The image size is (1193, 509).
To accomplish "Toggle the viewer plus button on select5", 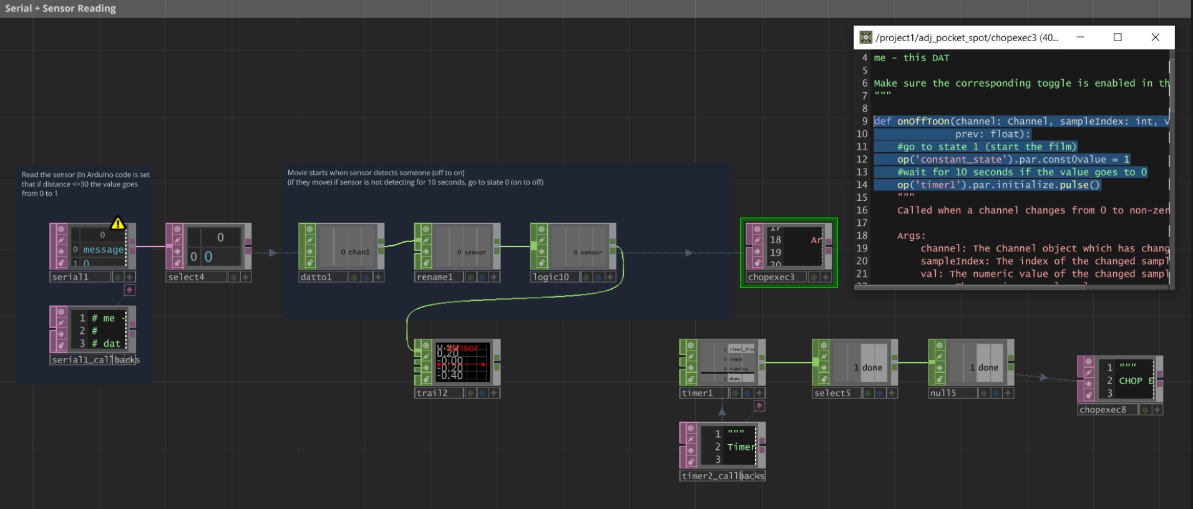I will coord(892,393).
